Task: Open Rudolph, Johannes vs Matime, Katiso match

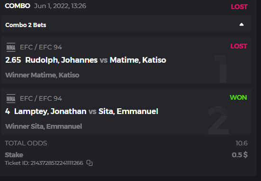Action: point(96,60)
